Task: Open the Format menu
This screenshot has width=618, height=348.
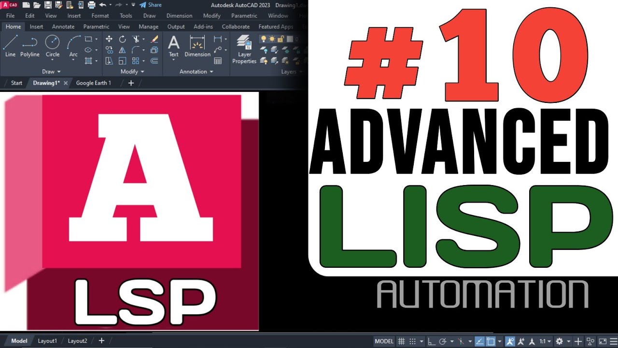Action: coord(100,16)
